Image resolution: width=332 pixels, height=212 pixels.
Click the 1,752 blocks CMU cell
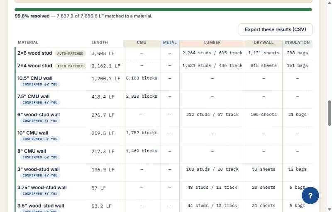click(x=142, y=133)
